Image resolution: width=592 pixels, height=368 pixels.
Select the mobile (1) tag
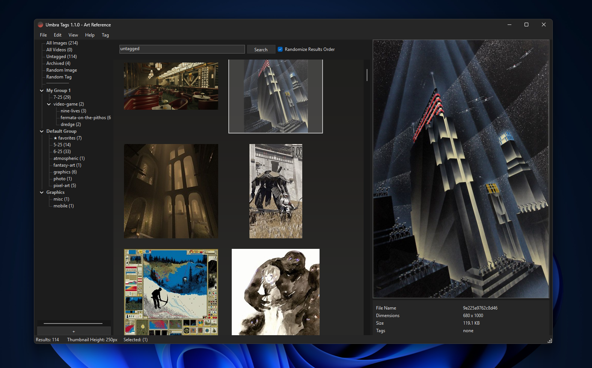(x=64, y=206)
